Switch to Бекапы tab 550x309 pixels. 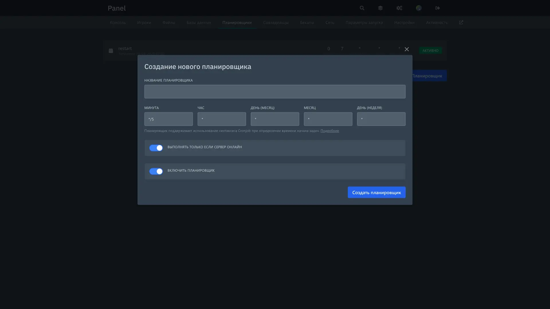[307, 22]
